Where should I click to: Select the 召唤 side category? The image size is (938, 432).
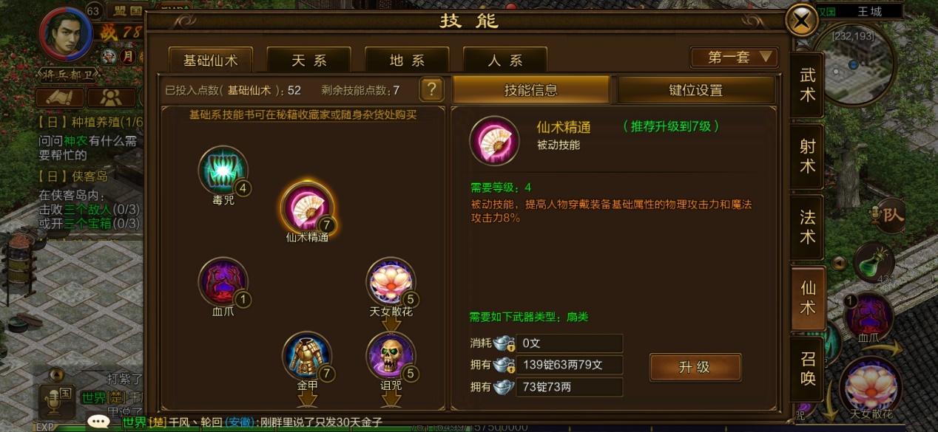point(807,369)
